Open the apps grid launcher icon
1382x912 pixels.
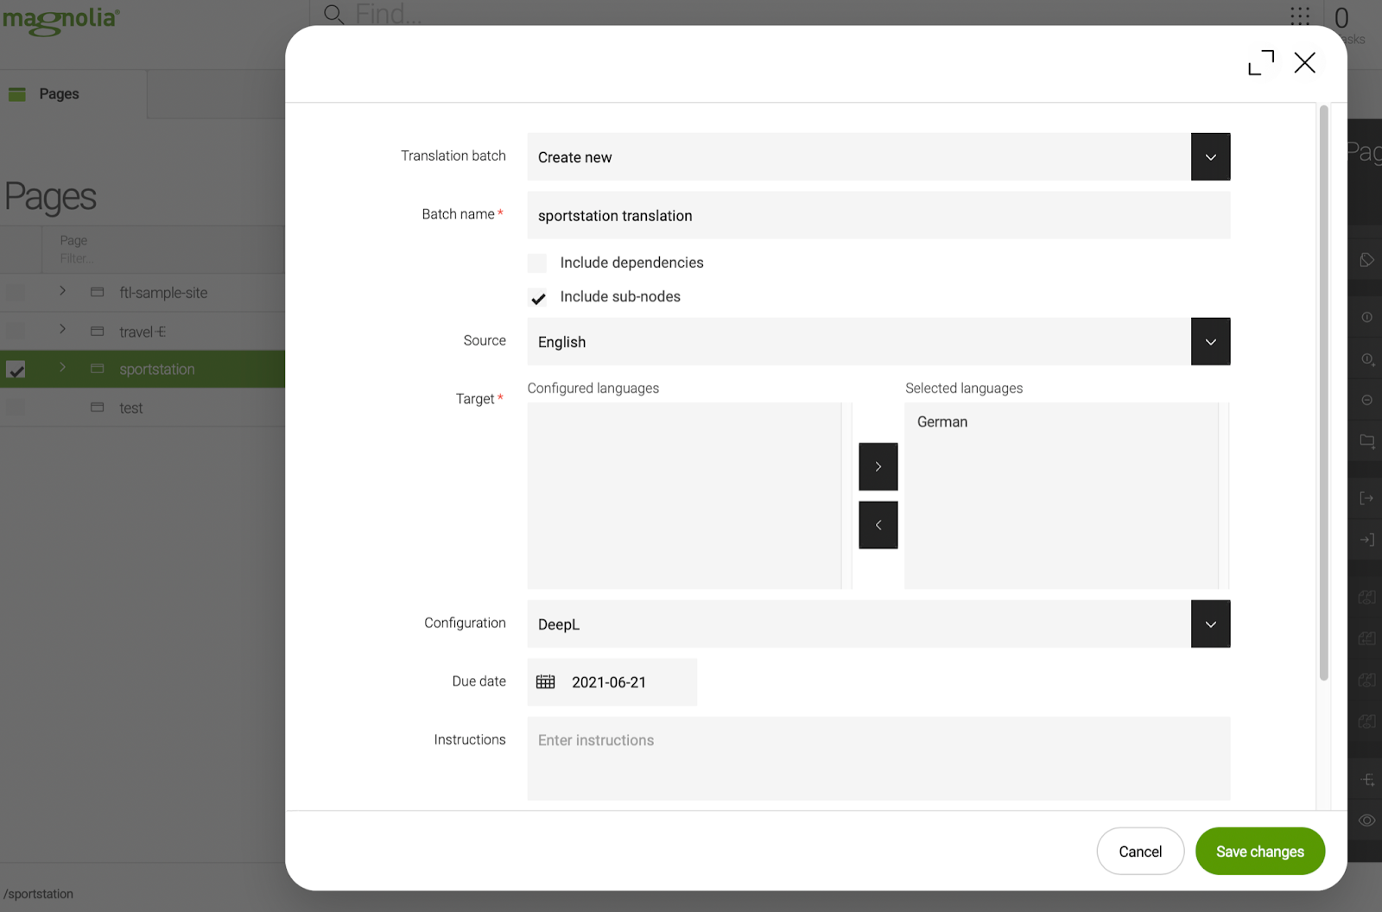1300,16
